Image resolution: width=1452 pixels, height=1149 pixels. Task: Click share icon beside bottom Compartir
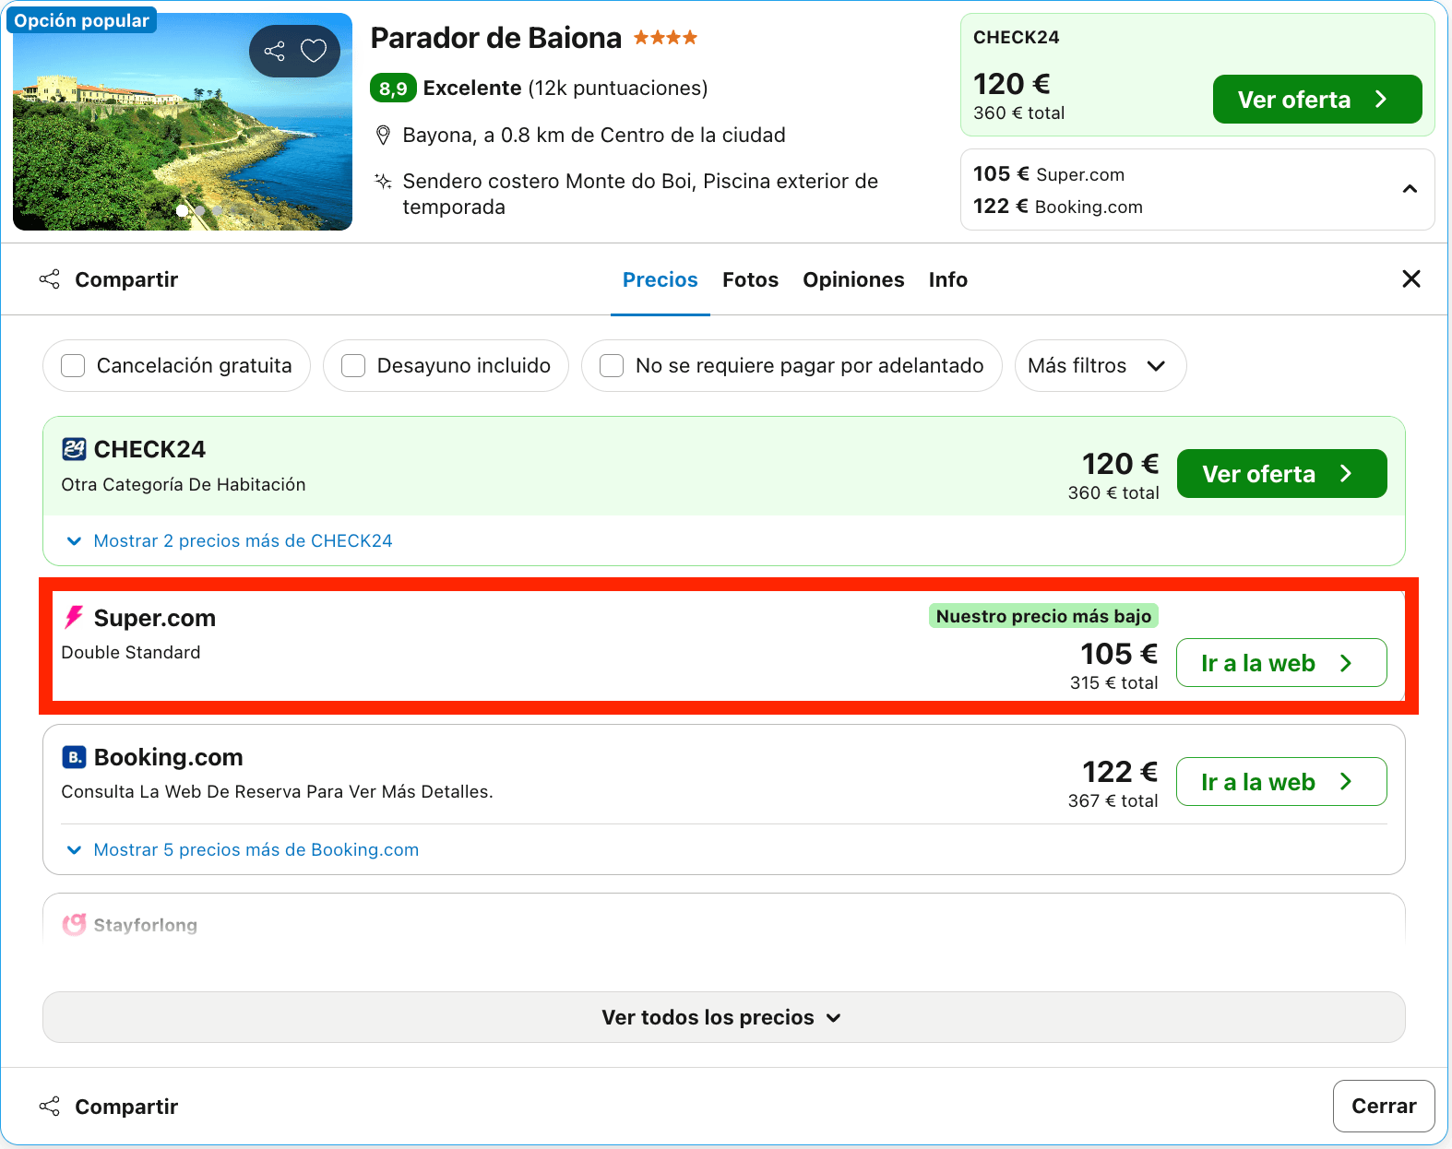(50, 1107)
